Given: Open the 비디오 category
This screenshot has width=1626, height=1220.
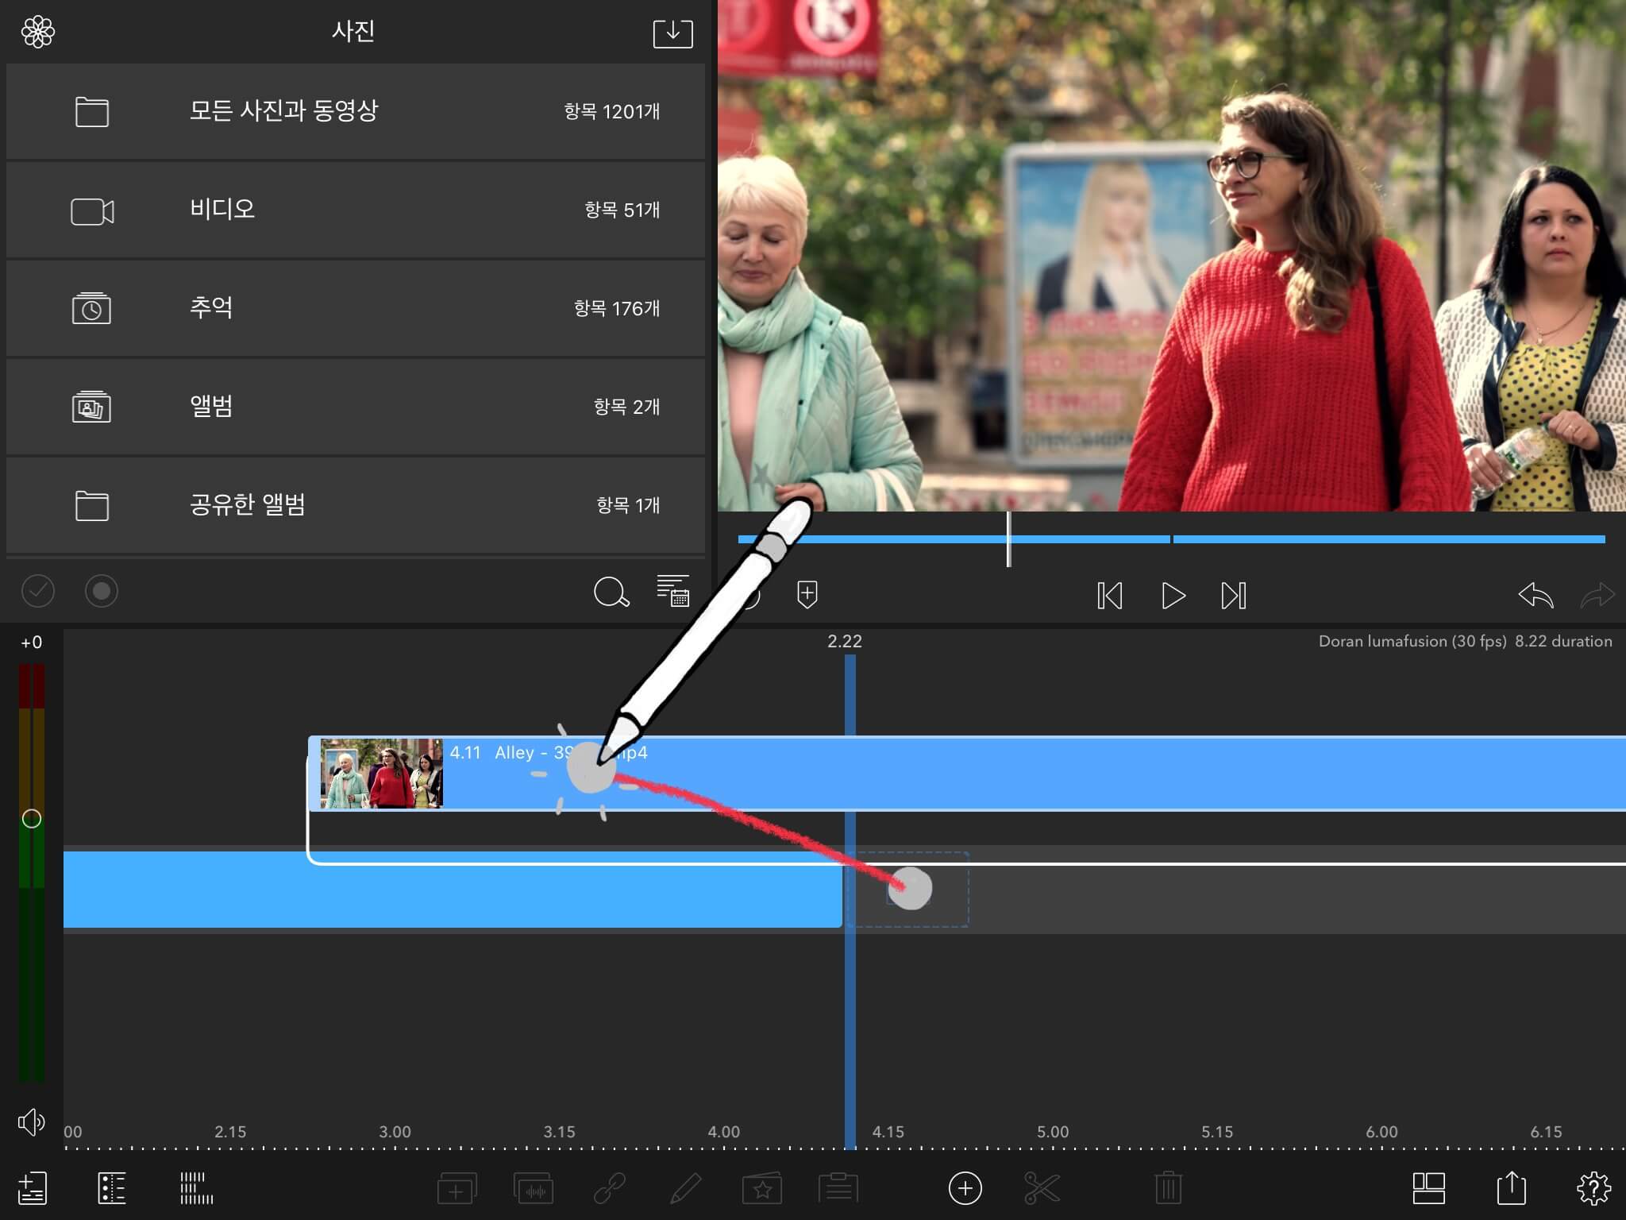Looking at the screenshot, I should 355,210.
